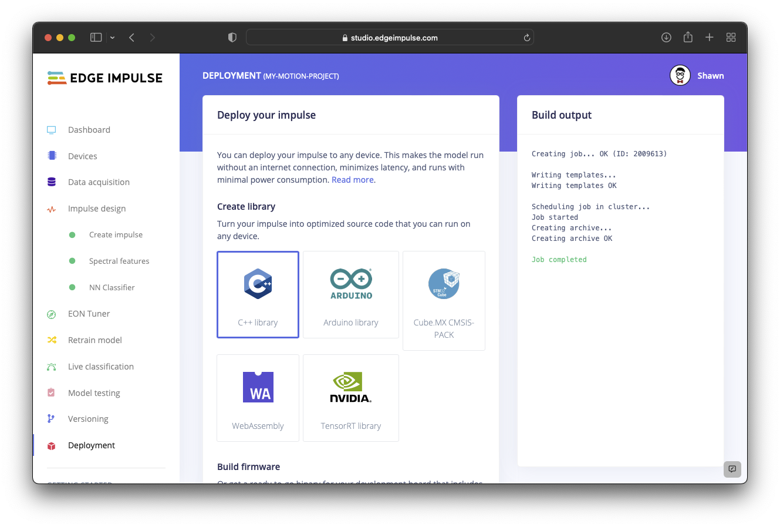
Task: Click the studio.edgeimpulse.com address bar
Action: [390, 38]
